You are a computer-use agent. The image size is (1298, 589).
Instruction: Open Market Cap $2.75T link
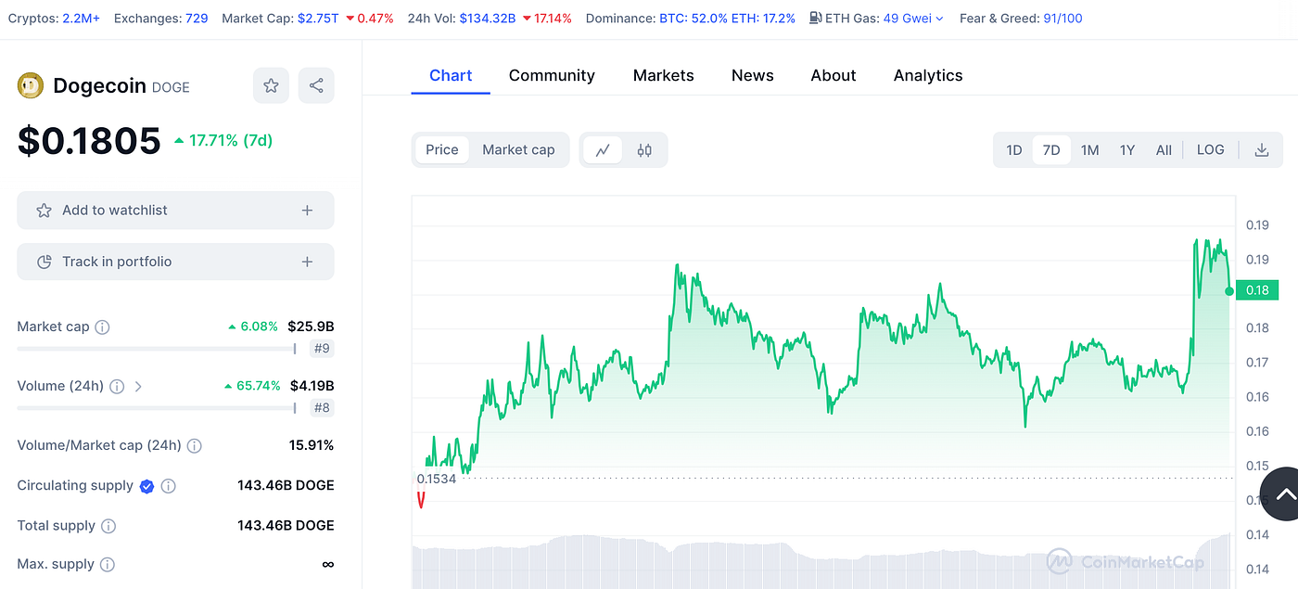click(318, 19)
